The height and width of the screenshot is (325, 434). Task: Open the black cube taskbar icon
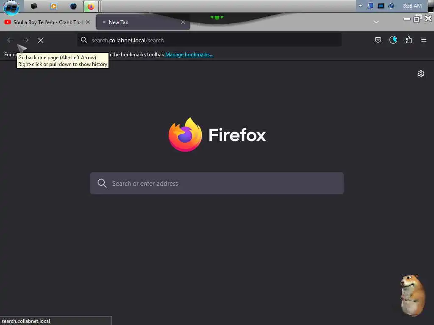tap(34, 6)
